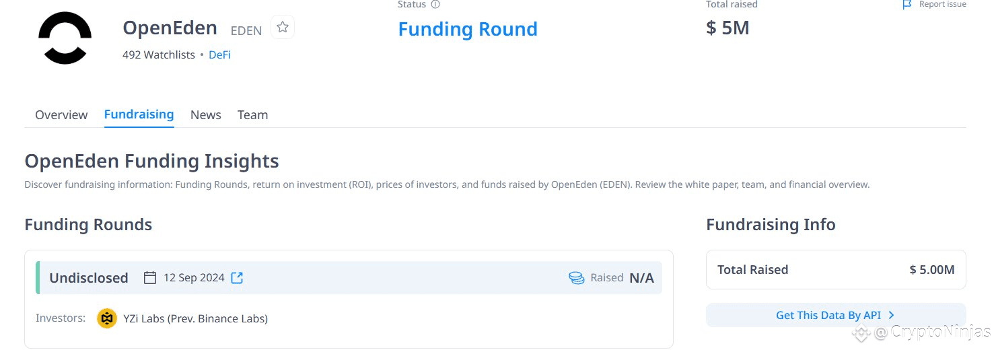Screen dimensions: 996x350
Task: Switch to the Overview tab
Action: tap(61, 115)
